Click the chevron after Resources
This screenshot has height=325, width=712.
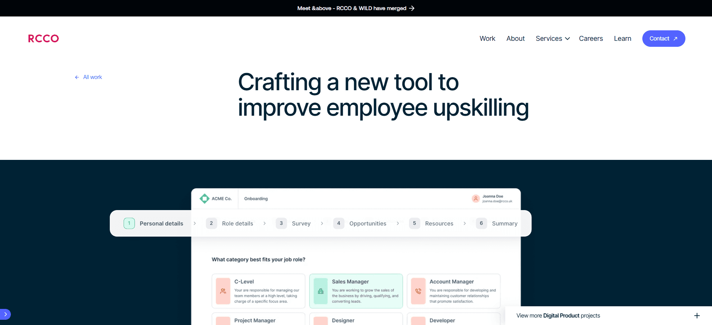[x=464, y=224]
